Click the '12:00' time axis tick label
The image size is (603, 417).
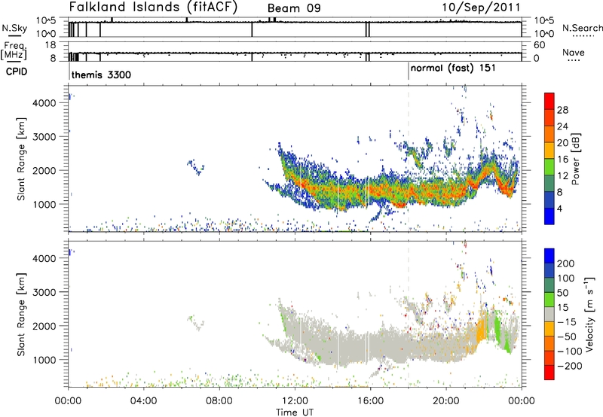(x=295, y=401)
